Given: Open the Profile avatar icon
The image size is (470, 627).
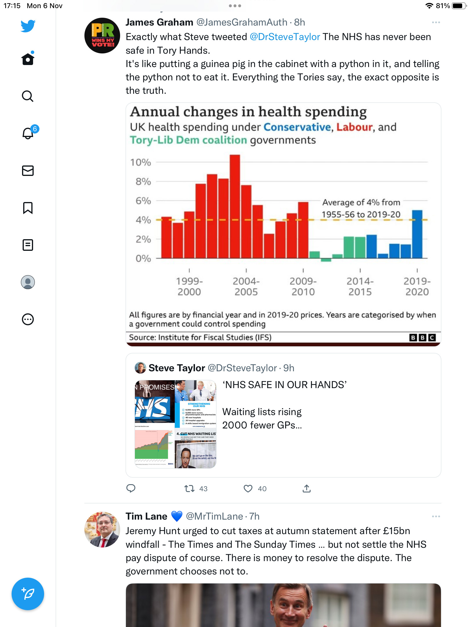Looking at the screenshot, I should (x=28, y=282).
